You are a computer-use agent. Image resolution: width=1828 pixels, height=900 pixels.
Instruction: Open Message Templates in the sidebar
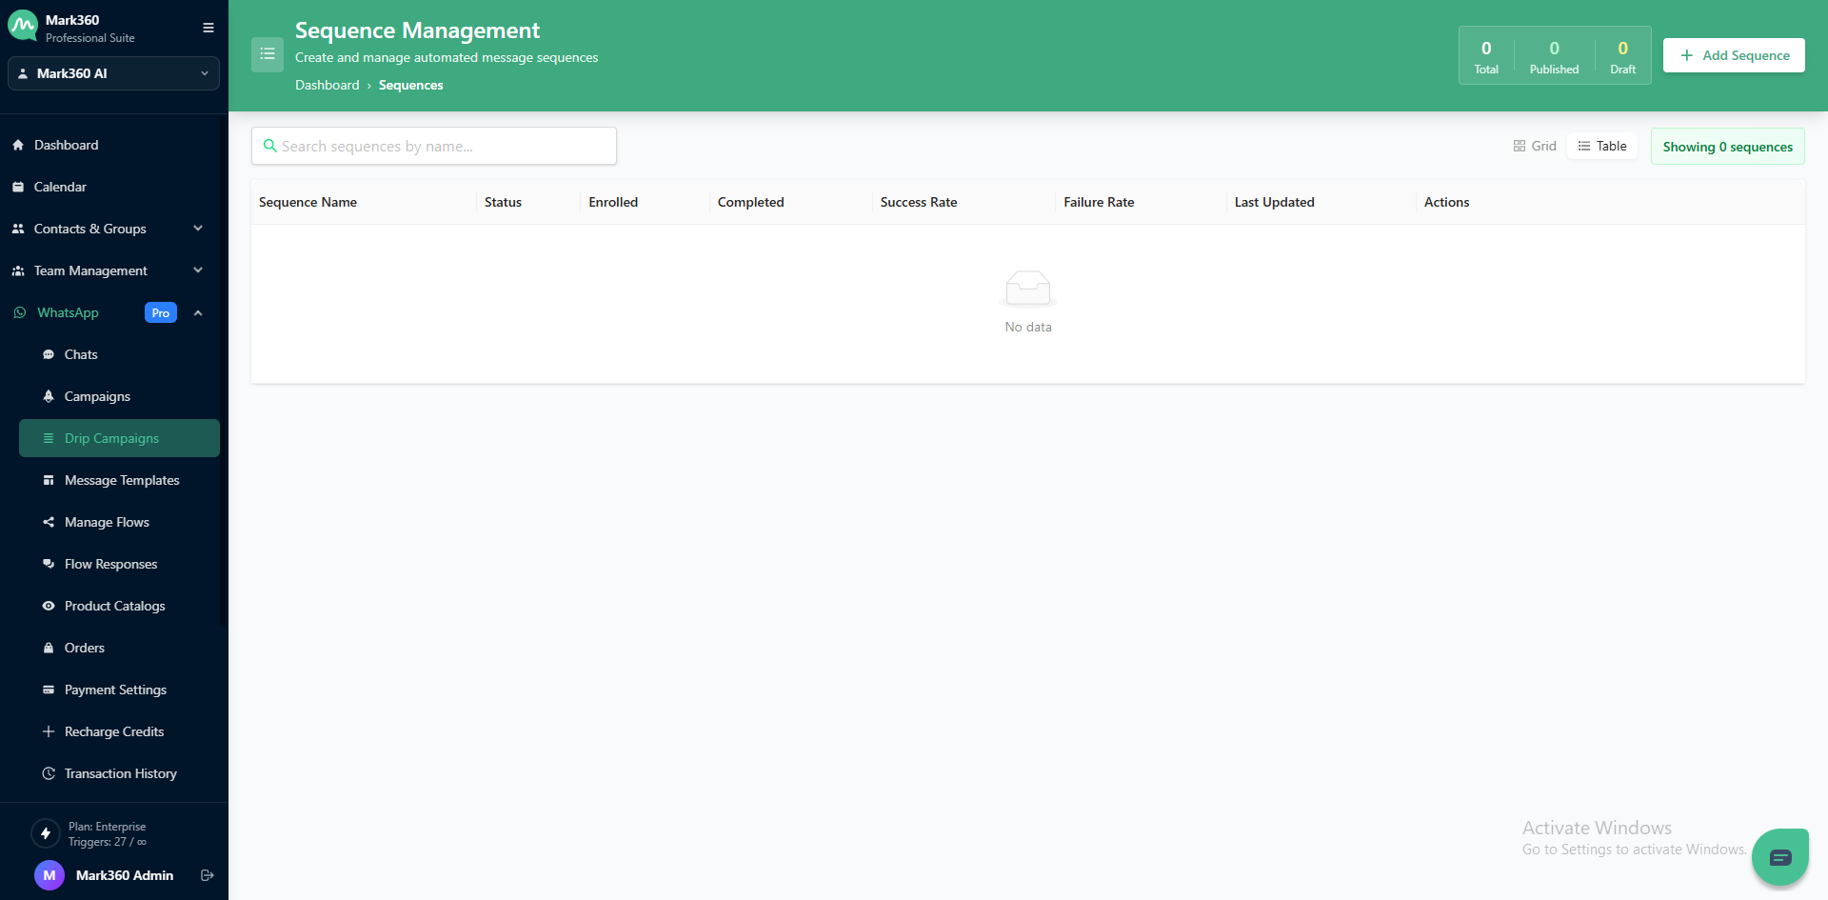(x=122, y=480)
